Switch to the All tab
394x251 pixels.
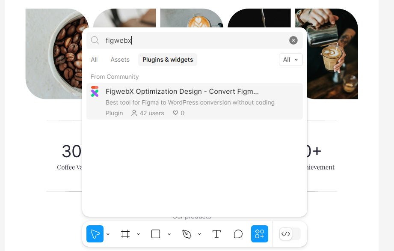(x=94, y=60)
